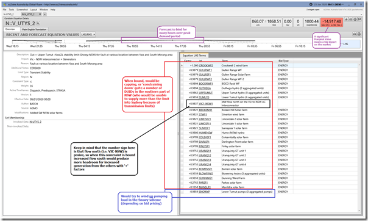Image resolution: width=368 pixels, height=221 pixels.
Task: Open the STWF1 unit link
Action: point(203,115)
